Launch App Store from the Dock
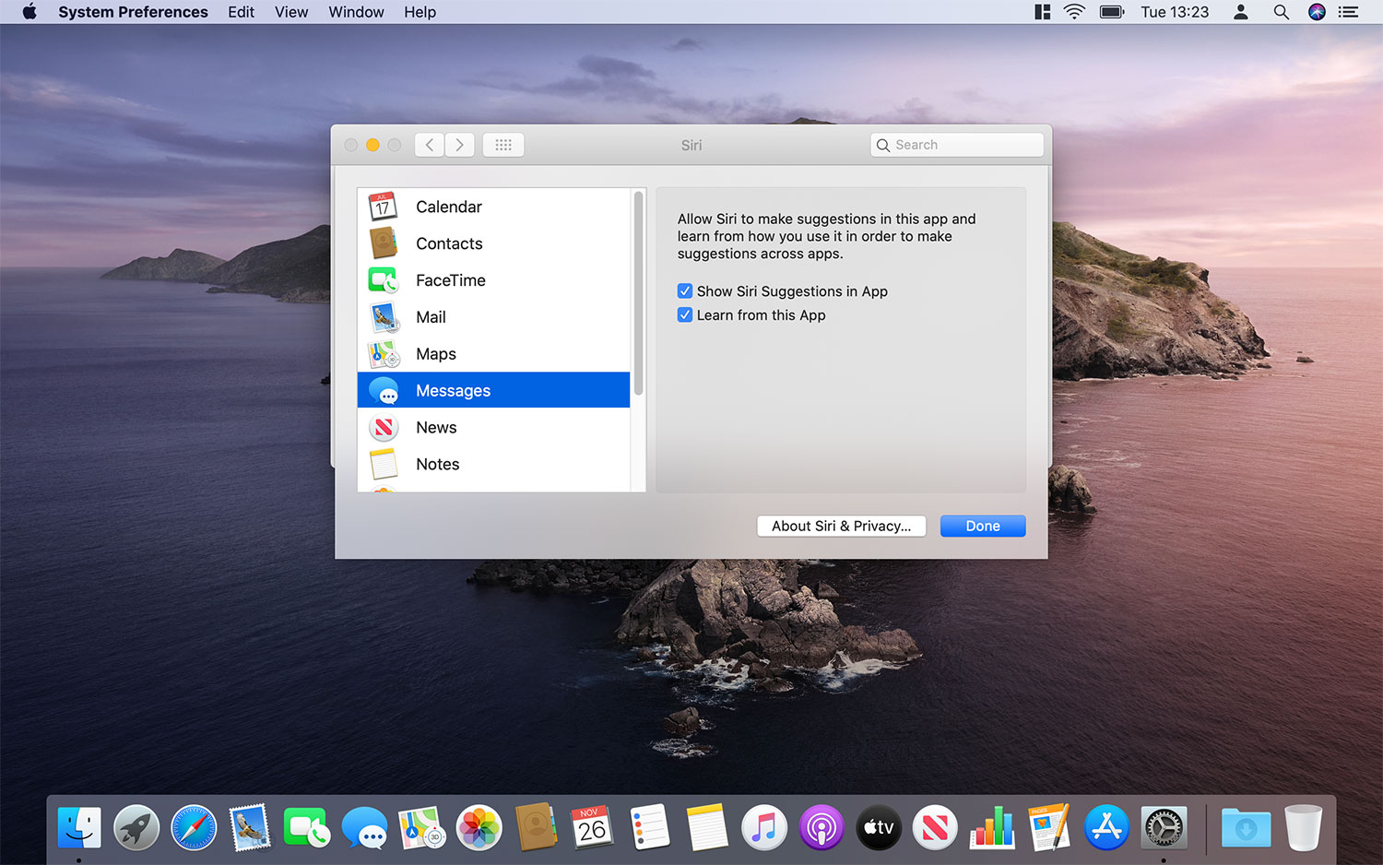The image size is (1383, 865). pyautogui.click(x=1106, y=827)
